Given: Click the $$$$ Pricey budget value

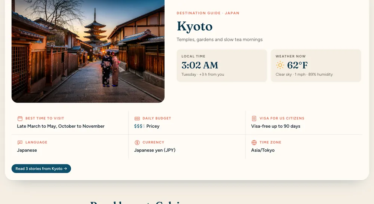Looking at the screenshot, I should 147,126.
